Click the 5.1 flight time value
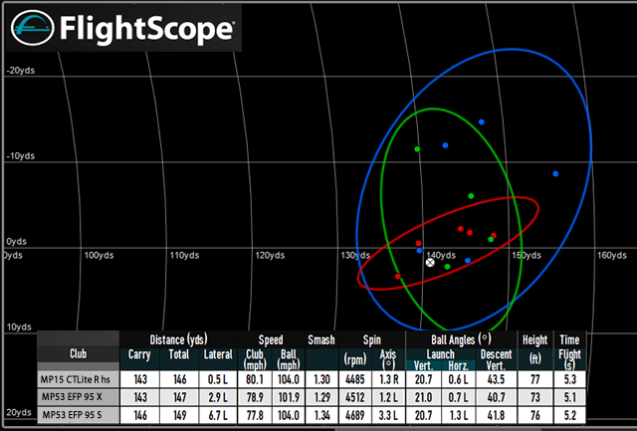 (x=570, y=397)
